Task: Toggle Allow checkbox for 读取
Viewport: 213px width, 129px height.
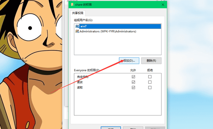Action: [x=133, y=87]
